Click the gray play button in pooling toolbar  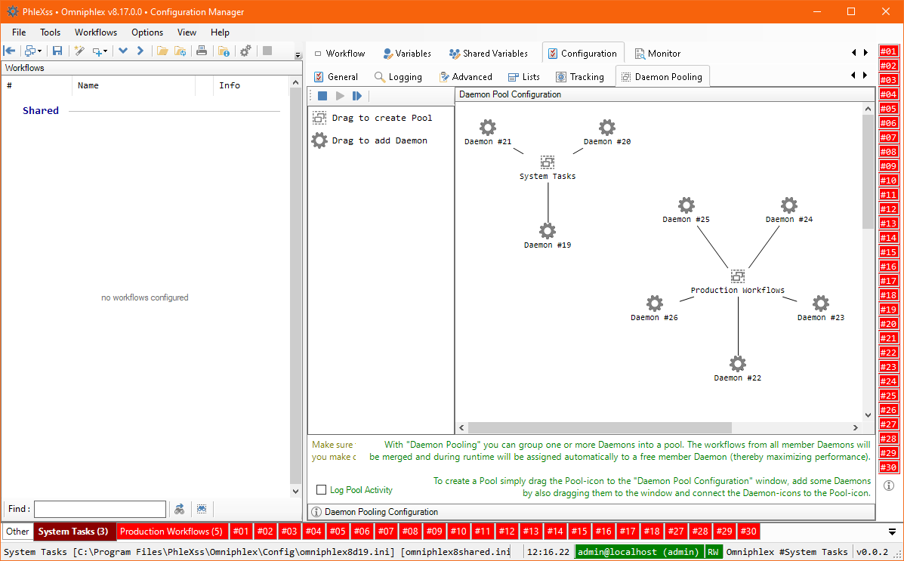(x=340, y=96)
